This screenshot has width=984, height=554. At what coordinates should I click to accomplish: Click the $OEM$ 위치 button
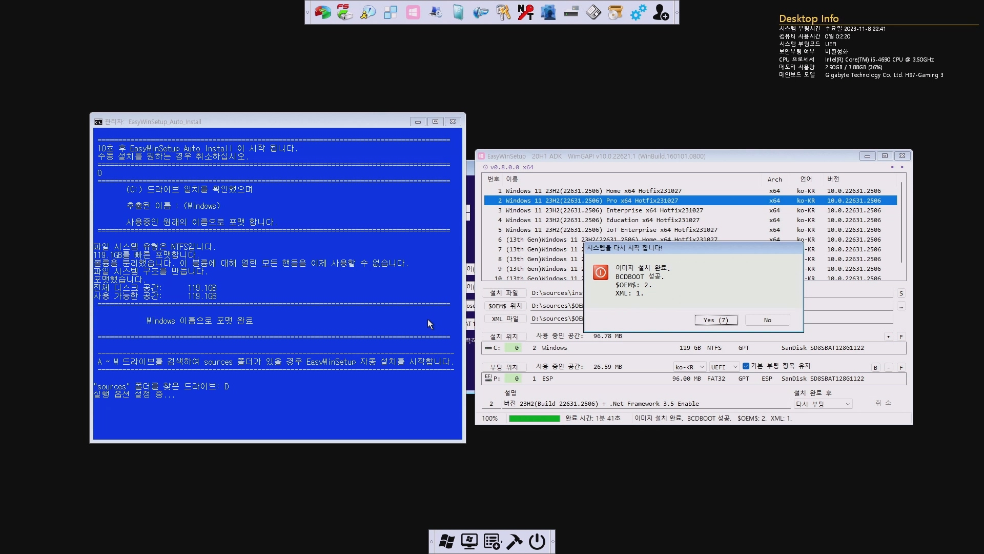pyautogui.click(x=505, y=306)
